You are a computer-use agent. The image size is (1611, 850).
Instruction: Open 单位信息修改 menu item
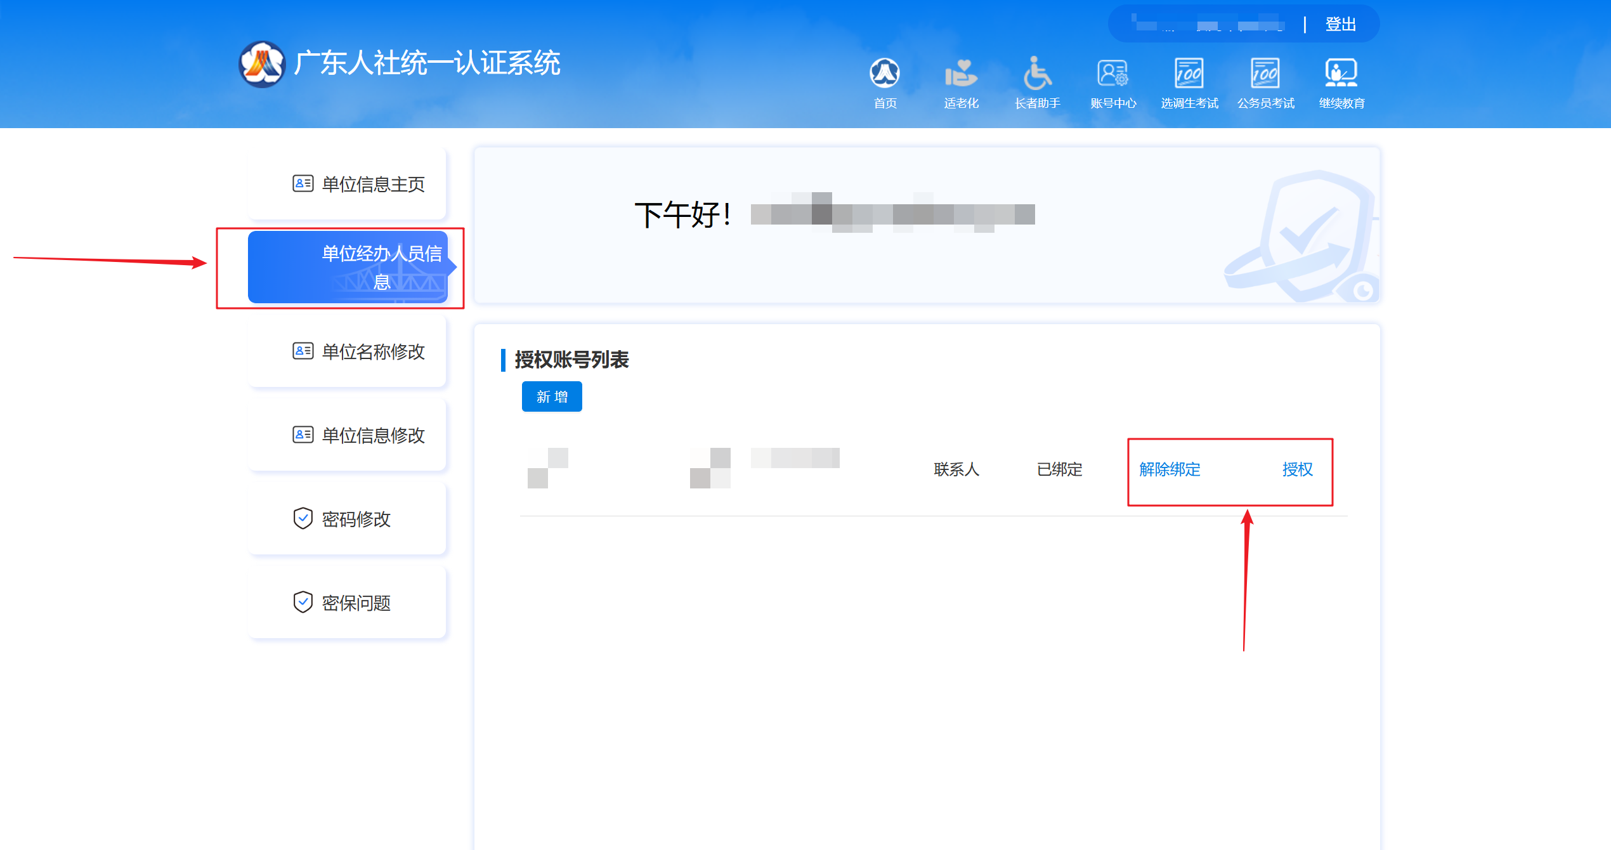373,435
